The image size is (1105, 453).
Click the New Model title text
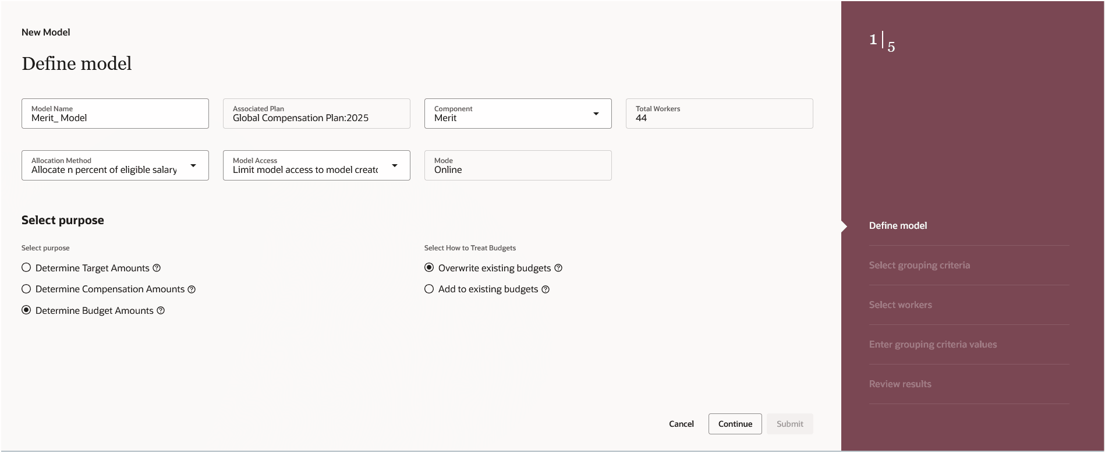(46, 33)
